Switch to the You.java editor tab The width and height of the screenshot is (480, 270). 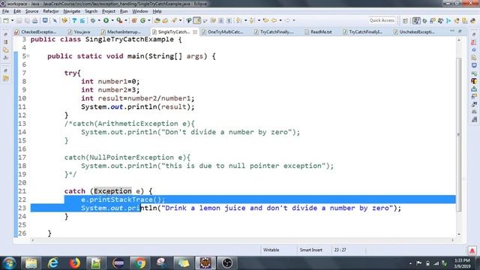coord(79,31)
